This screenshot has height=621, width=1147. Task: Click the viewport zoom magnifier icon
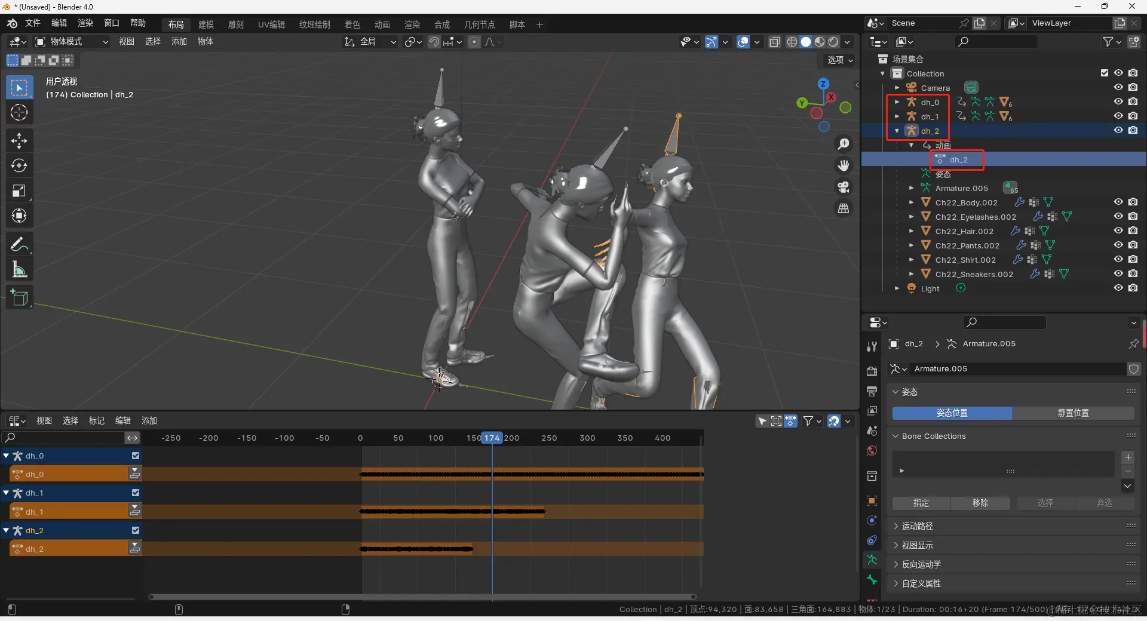point(844,144)
